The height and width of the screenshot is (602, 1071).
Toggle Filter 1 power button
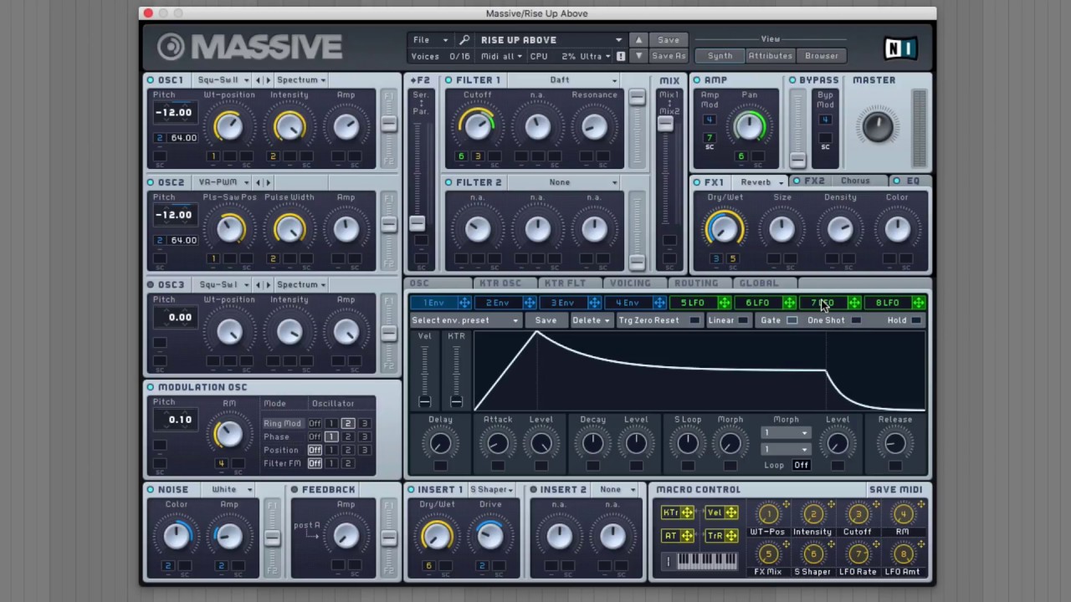coord(448,80)
